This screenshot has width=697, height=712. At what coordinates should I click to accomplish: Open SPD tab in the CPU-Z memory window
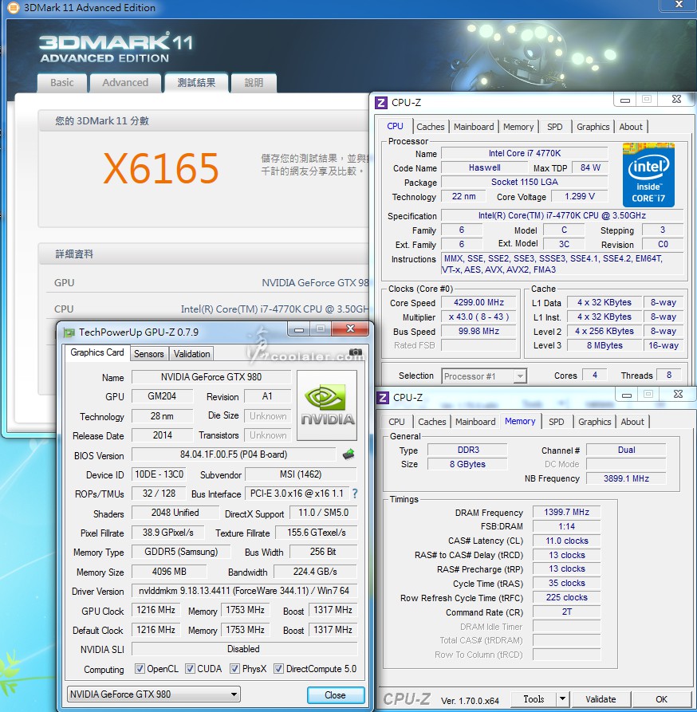coord(556,422)
